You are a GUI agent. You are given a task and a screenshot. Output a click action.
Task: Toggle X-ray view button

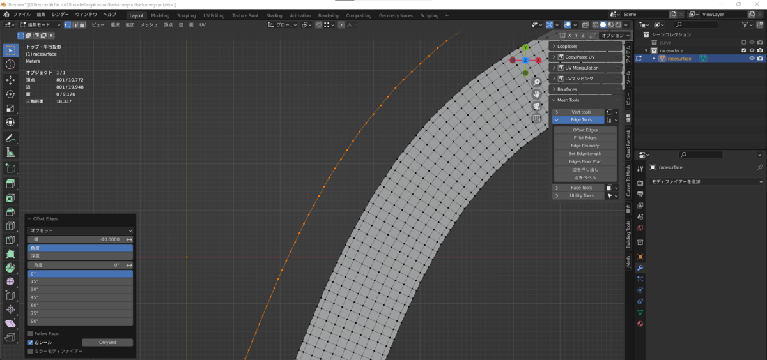point(586,25)
